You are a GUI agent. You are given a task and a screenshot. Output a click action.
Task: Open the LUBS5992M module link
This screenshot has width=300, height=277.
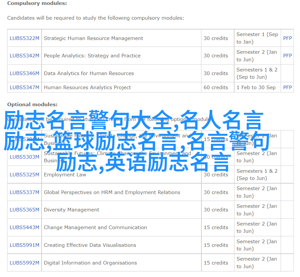[x=24, y=263]
